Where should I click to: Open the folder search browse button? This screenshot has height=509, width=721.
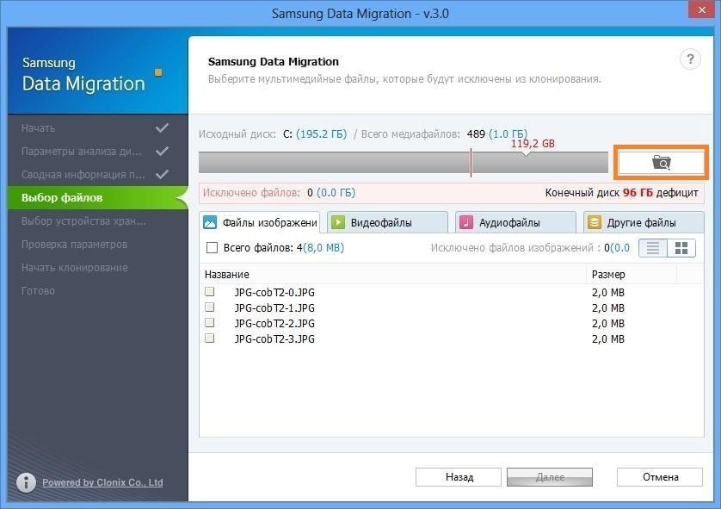tap(661, 163)
